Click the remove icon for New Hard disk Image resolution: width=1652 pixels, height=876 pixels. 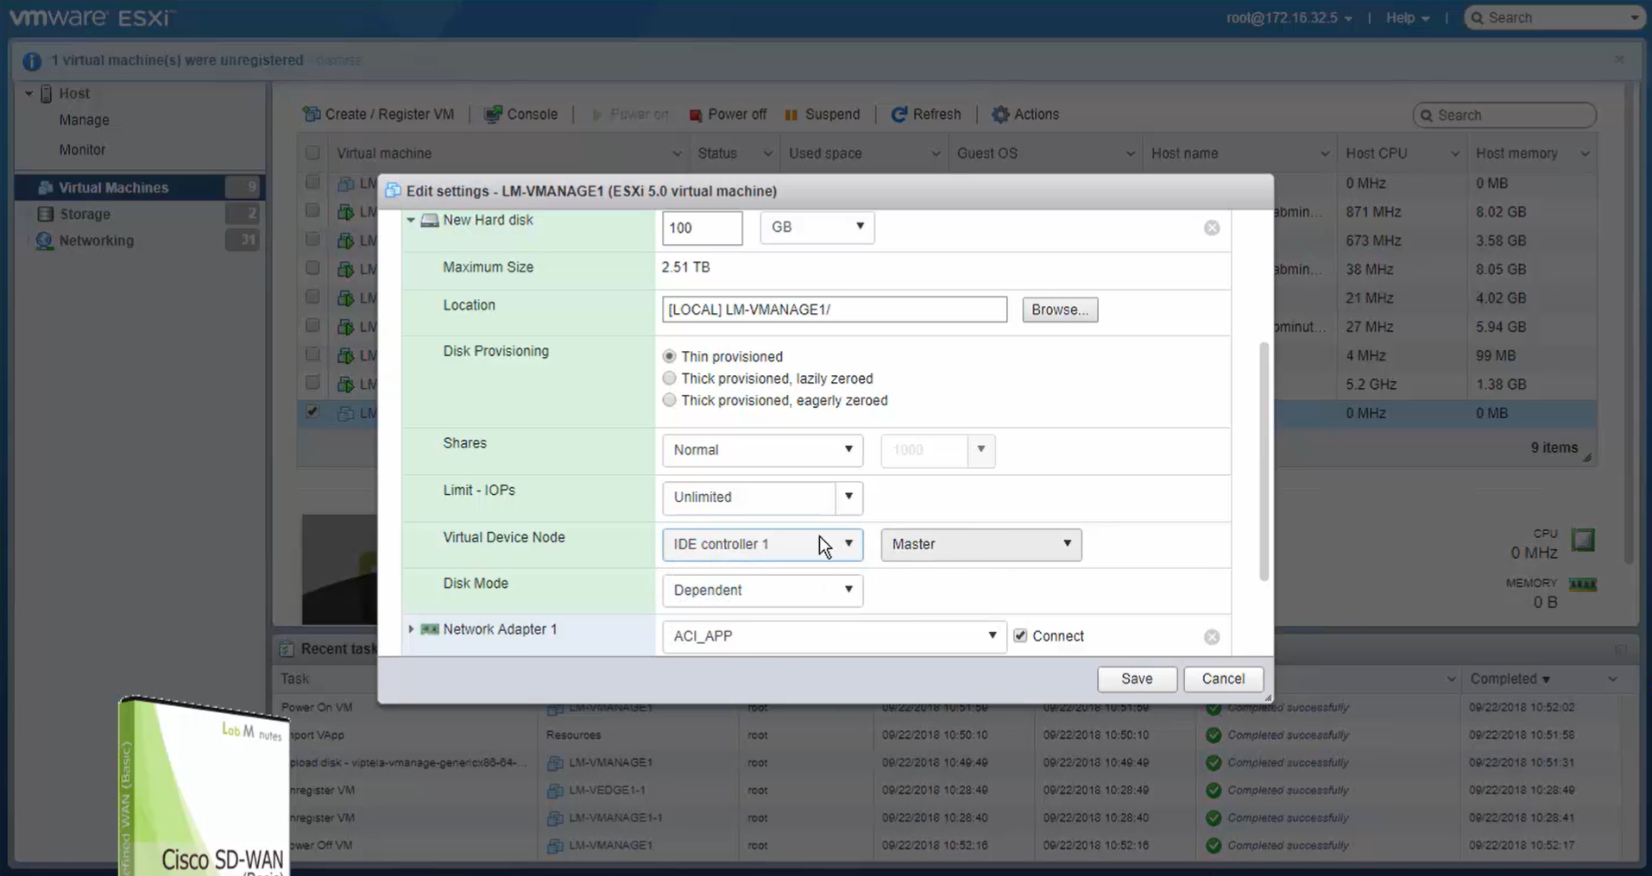pyautogui.click(x=1212, y=228)
